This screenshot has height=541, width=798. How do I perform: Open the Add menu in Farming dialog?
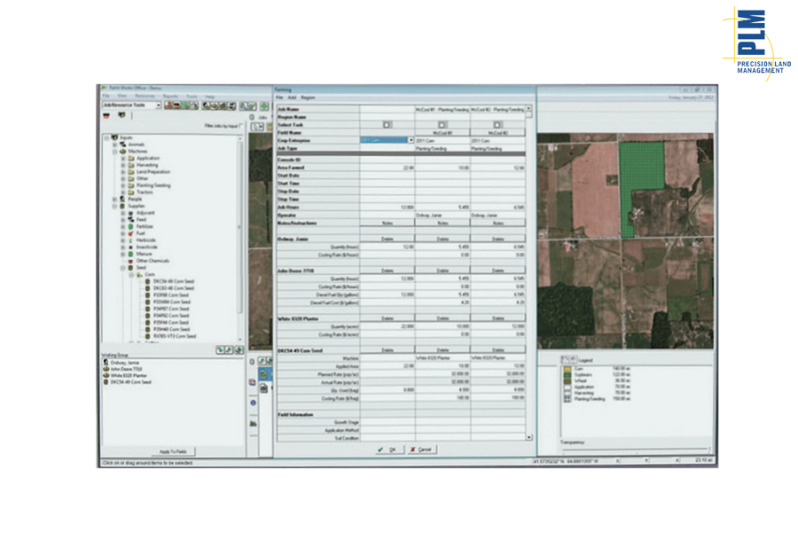(292, 98)
